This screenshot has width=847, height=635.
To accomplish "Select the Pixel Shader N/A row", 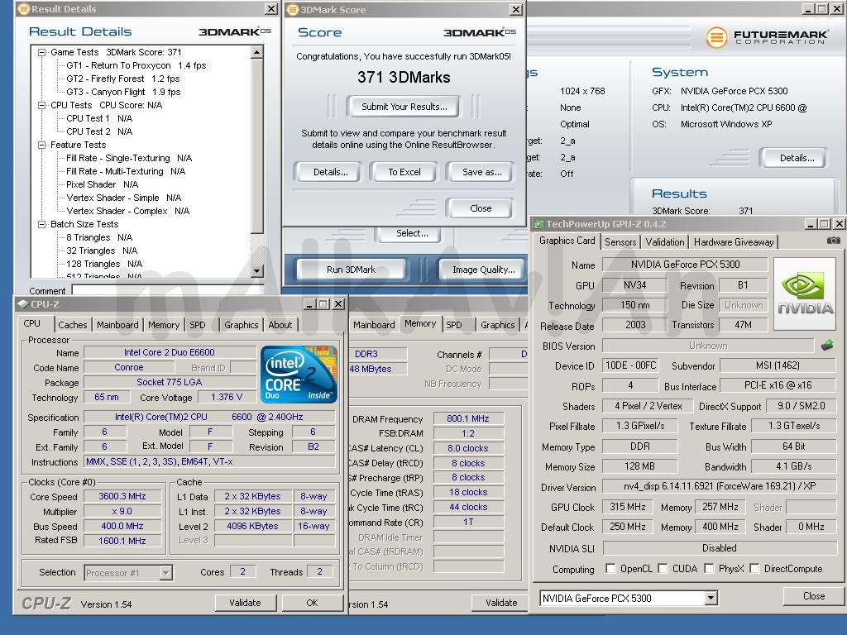I will [102, 184].
